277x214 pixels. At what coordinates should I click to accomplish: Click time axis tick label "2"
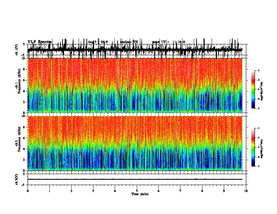(71, 191)
